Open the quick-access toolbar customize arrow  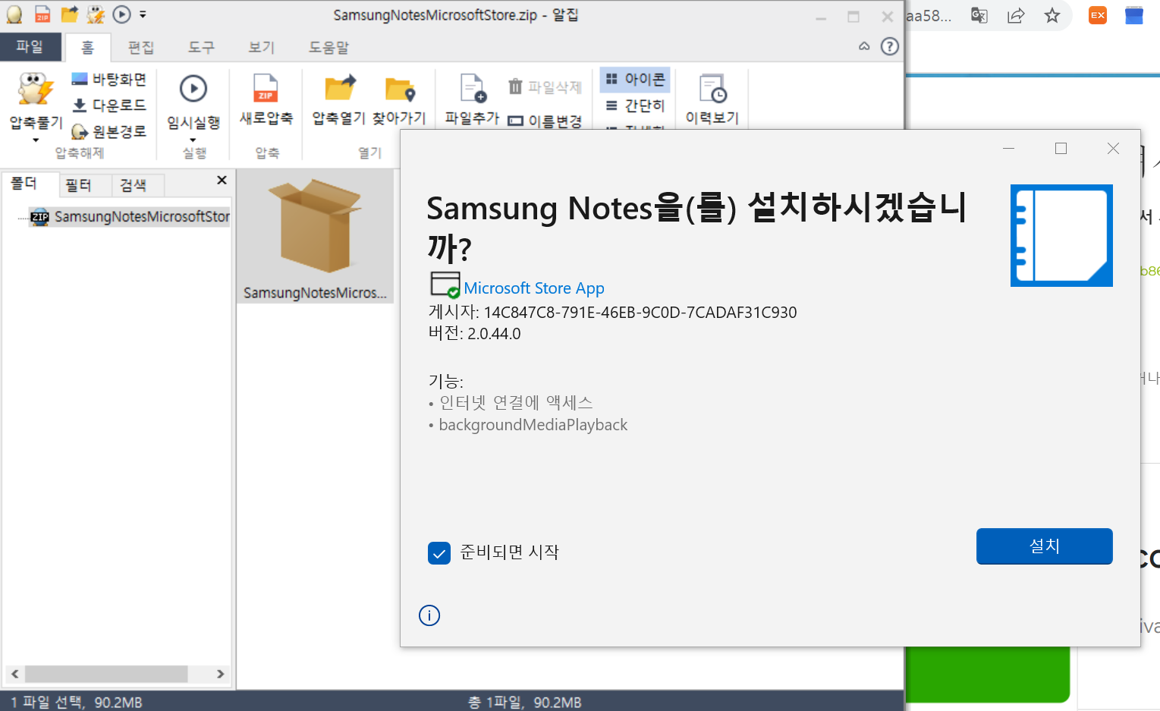coord(143,14)
